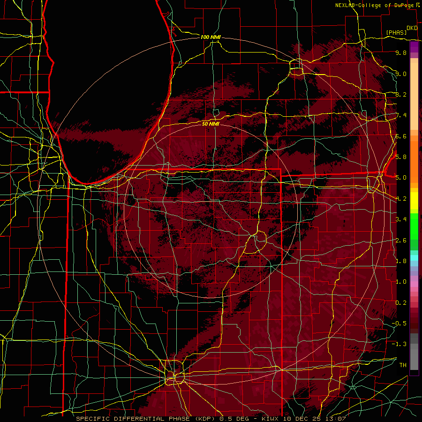Click the 6.6 value on the legend
This screenshot has width=422, height=422.
pos(401,136)
